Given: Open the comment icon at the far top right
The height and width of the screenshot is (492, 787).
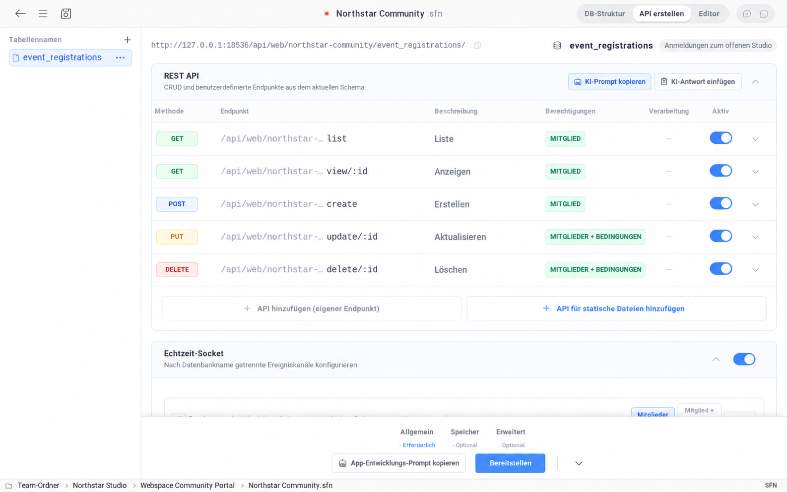Looking at the screenshot, I should [x=764, y=14].
